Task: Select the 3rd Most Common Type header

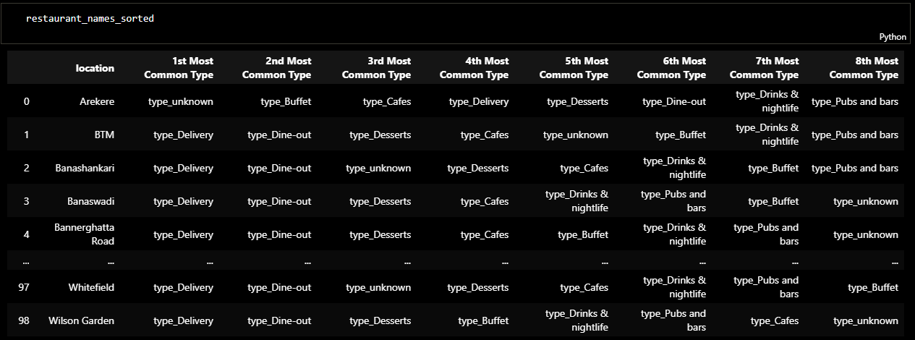Action: pos(376,68)
